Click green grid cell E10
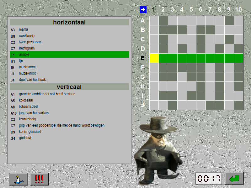The width and height of the screenshot is (251, 188). coord(239,58)
